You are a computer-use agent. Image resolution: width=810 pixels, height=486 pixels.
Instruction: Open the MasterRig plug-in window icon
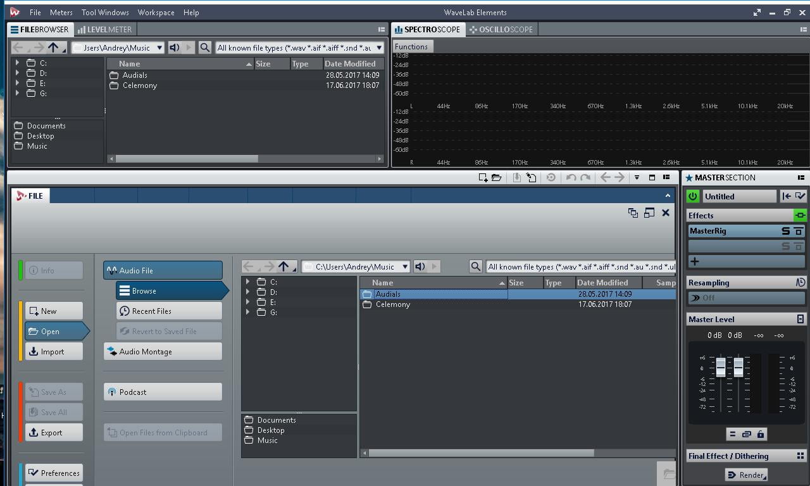[x=799, y=231]
